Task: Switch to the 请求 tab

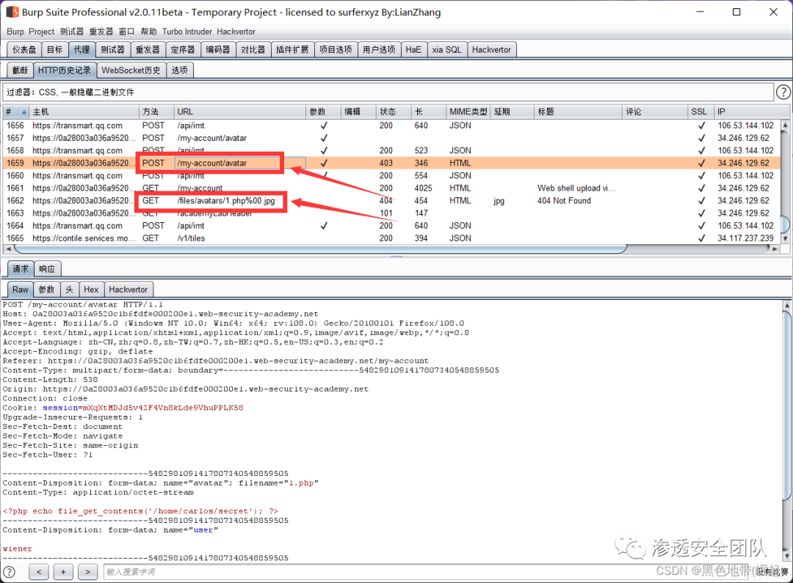Action: 21,268
